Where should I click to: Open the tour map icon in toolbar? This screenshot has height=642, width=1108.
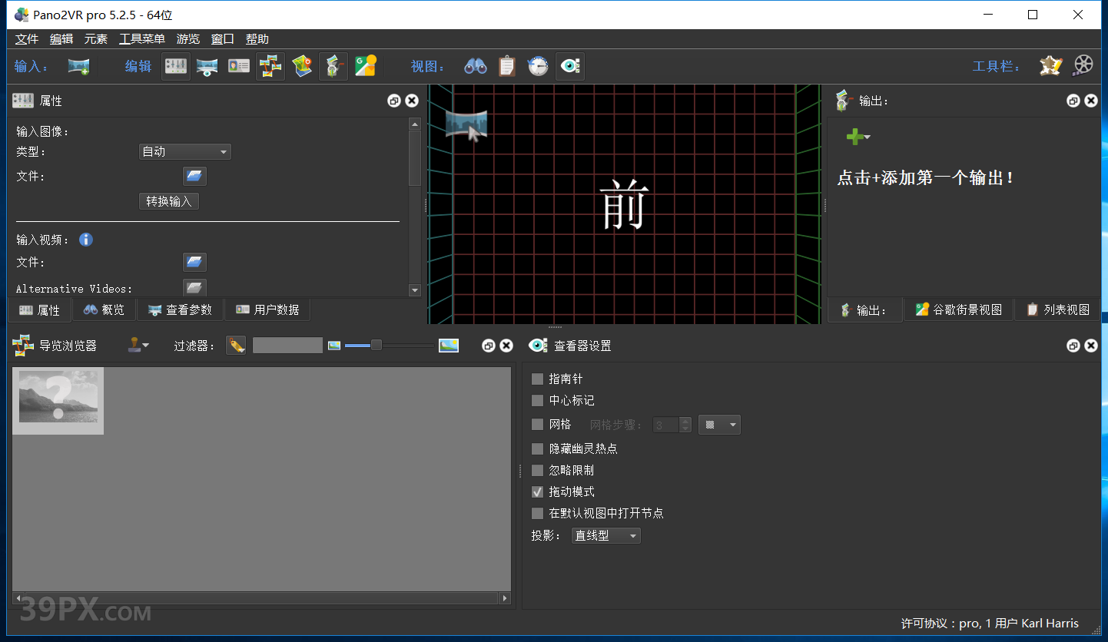point(303,67)
